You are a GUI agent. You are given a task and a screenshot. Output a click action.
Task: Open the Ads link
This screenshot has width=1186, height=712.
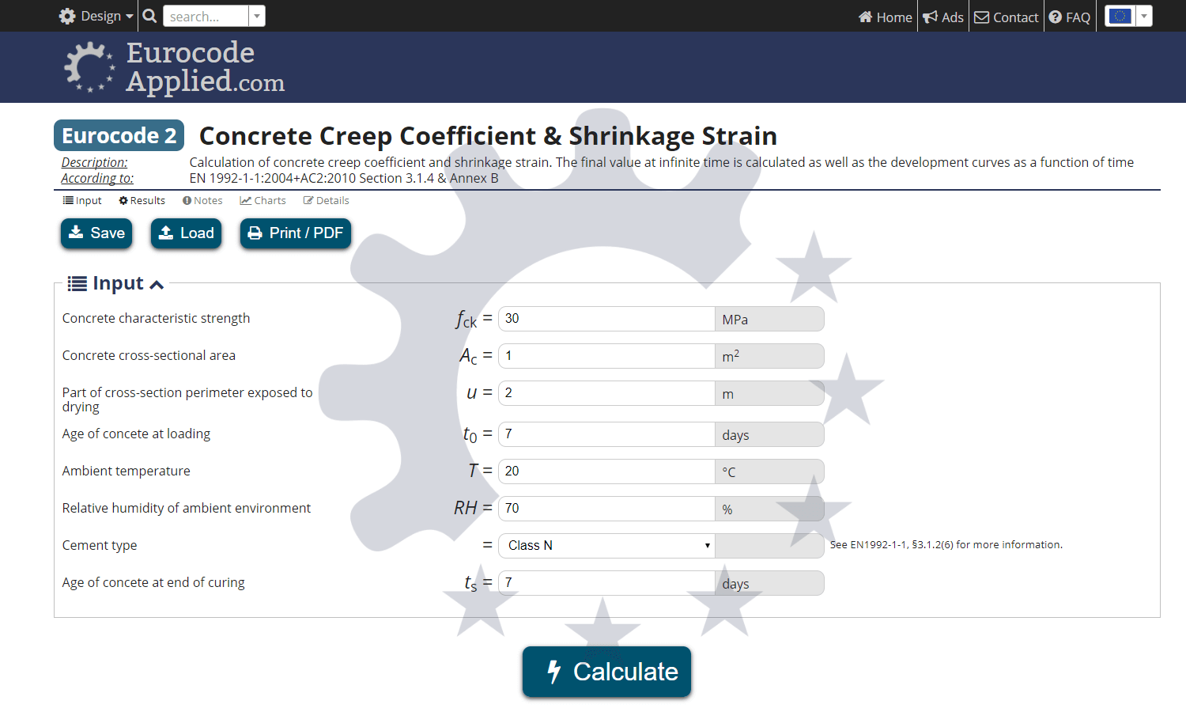click(x=943, y=17)
